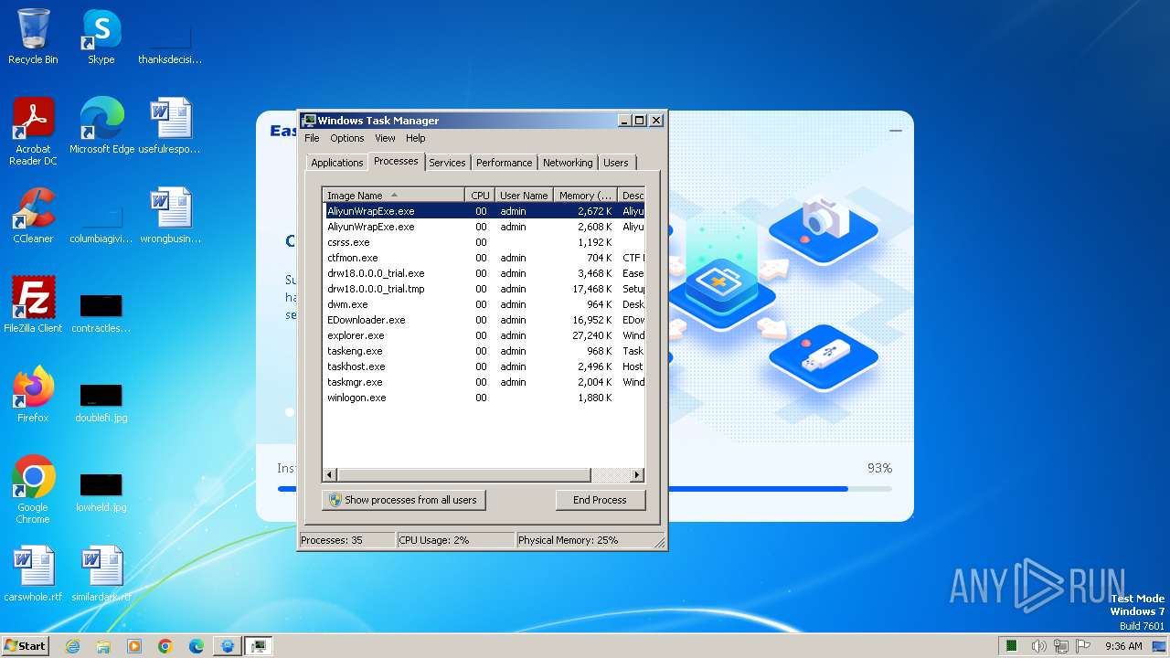Screen dimensions: 1170x658
Task: Select the drw18.0.0.0_trial.exe process
Action: (484, 273)
